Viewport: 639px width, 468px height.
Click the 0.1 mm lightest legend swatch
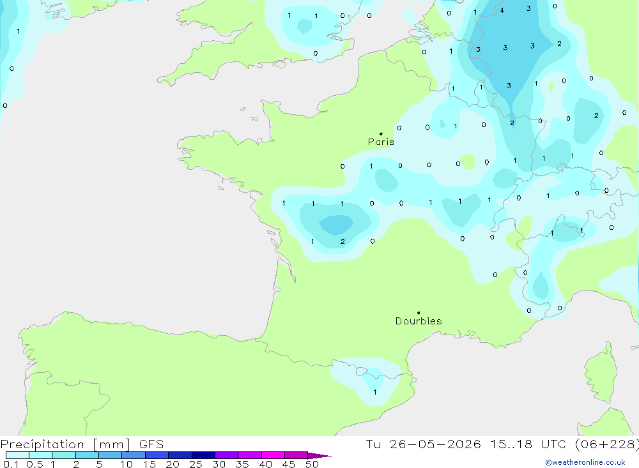tap(17, 455)
